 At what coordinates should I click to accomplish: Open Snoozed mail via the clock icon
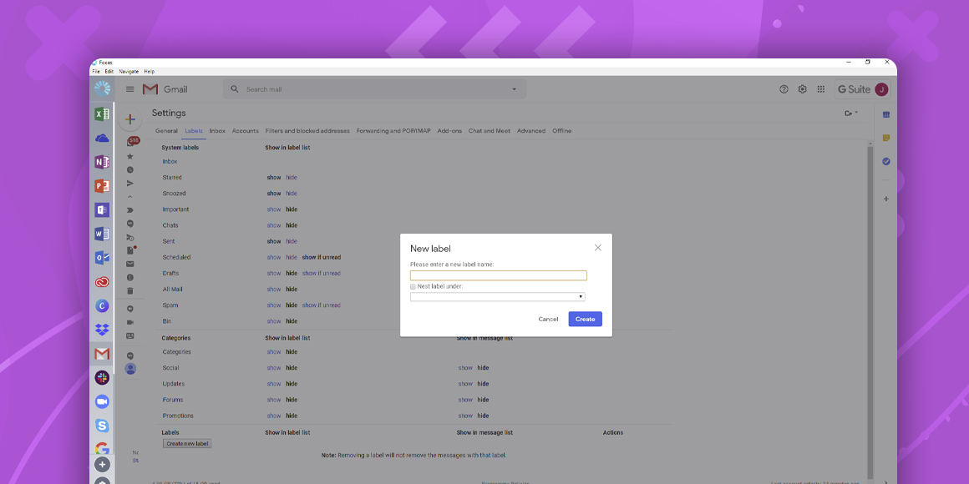129,169
